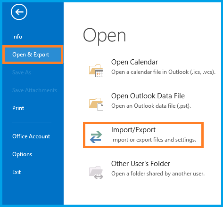The image size is (223, 207).
Task: Click the Other User's Folder title
Action: 140,164
